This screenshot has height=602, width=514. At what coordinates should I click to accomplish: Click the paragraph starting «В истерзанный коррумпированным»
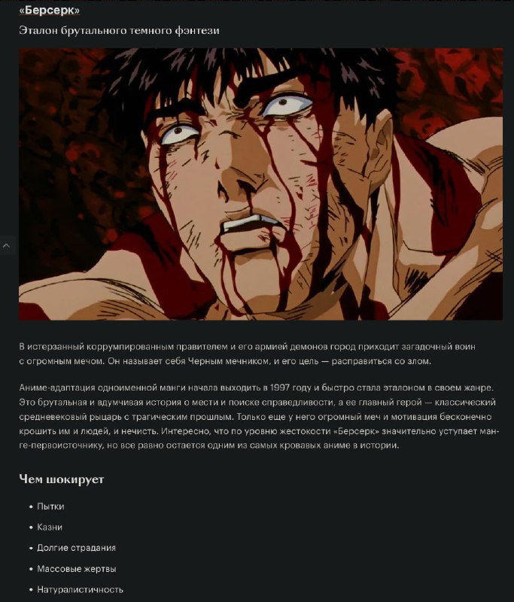[247, 354]
